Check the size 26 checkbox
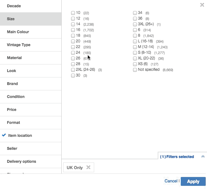The height and width of the screenshot is (189, 207). (73, 58)
